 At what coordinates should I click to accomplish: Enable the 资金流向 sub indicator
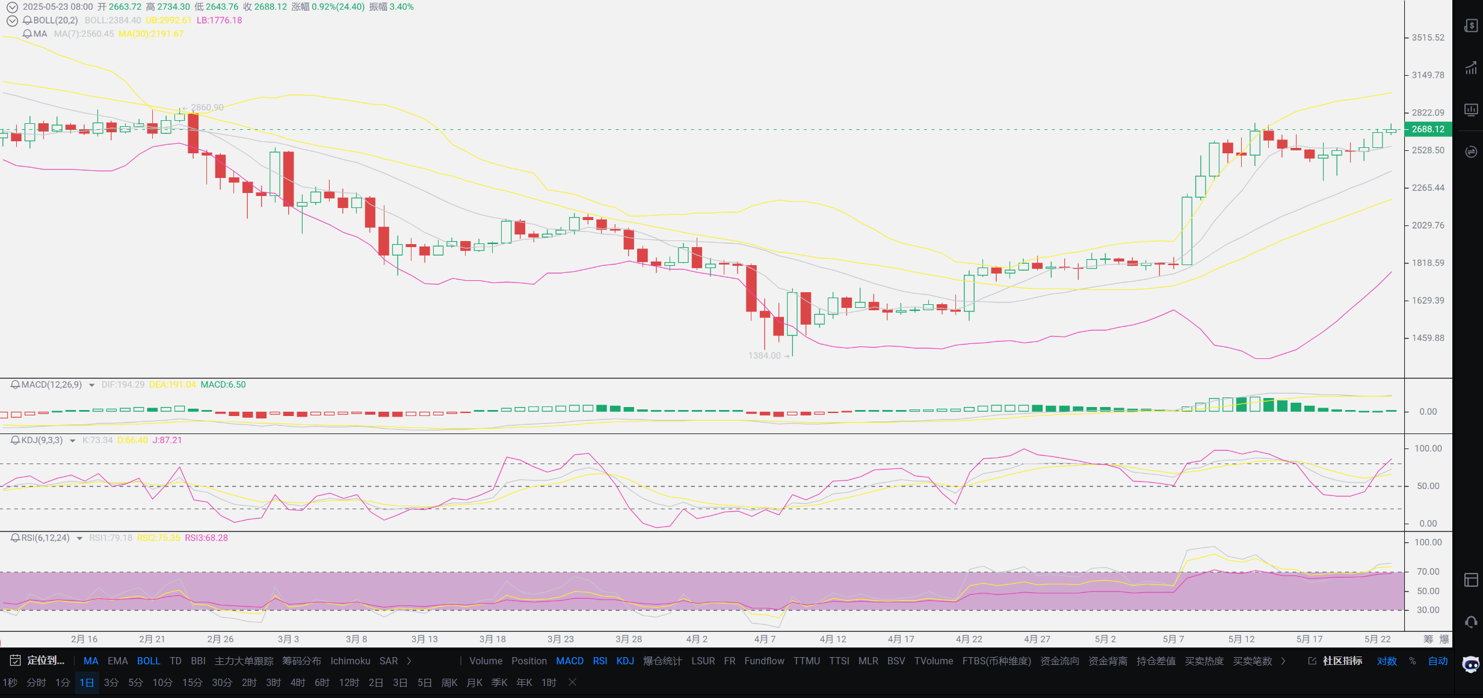[x=1059, y=661]
